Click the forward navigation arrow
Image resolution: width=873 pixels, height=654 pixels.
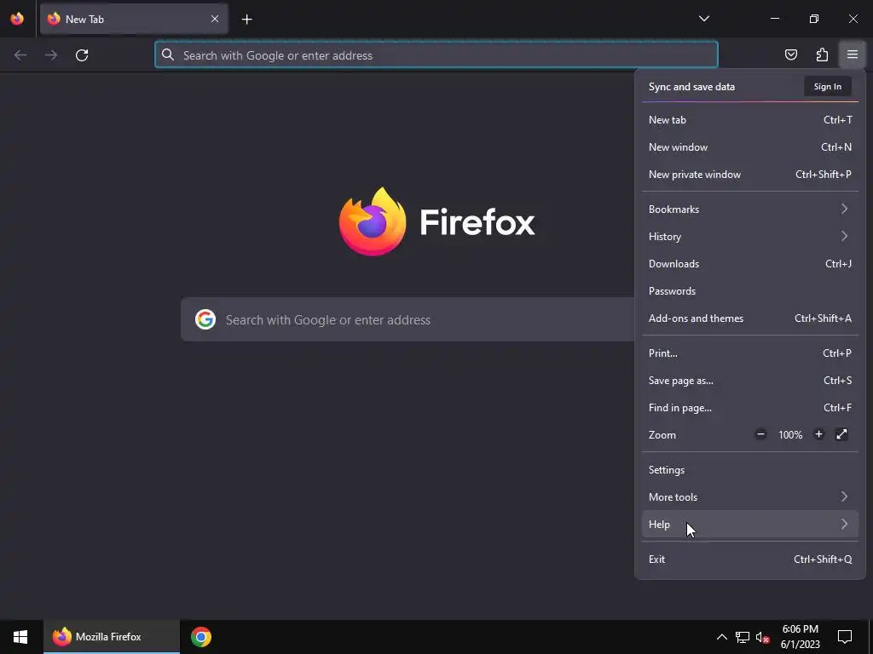point(51,55)
